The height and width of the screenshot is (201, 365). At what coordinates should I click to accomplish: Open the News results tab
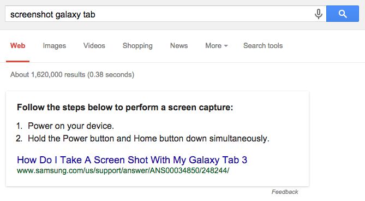[179, 46]
